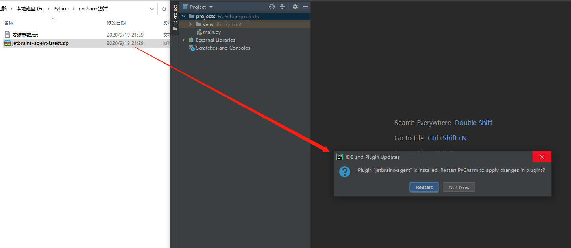Click the zip archive icon in Explorer

pyautogui.click(x=7, y=43)
